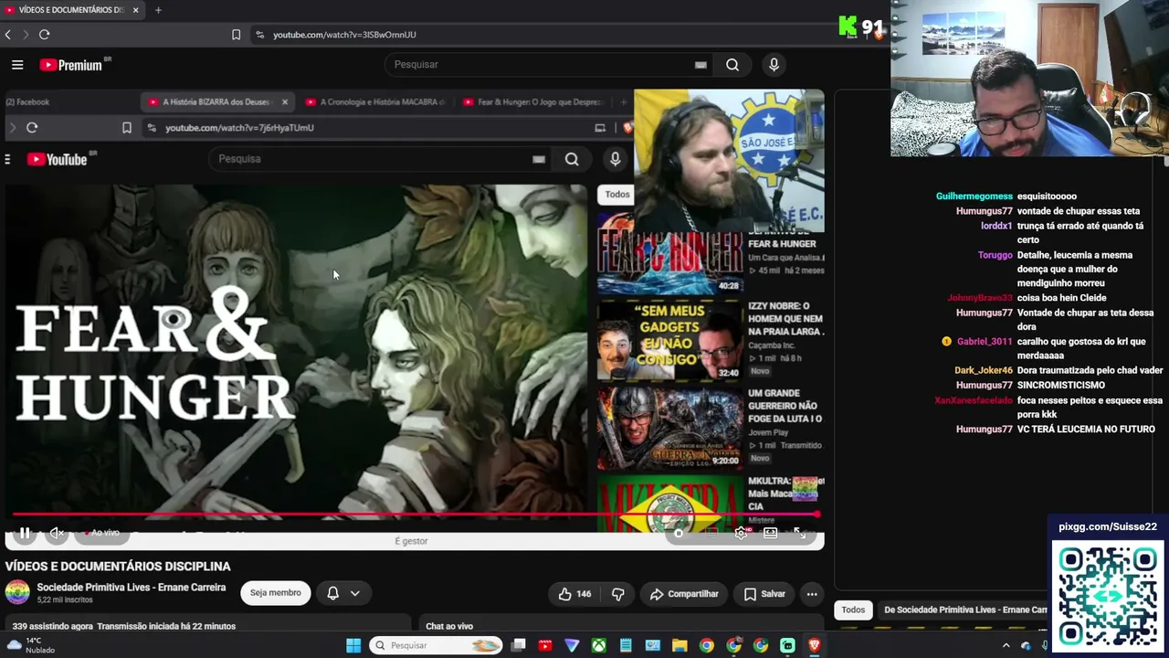Select the A Cronologia e História MACABRA tab
The image size is (1169, 658).
click(375, 102)
